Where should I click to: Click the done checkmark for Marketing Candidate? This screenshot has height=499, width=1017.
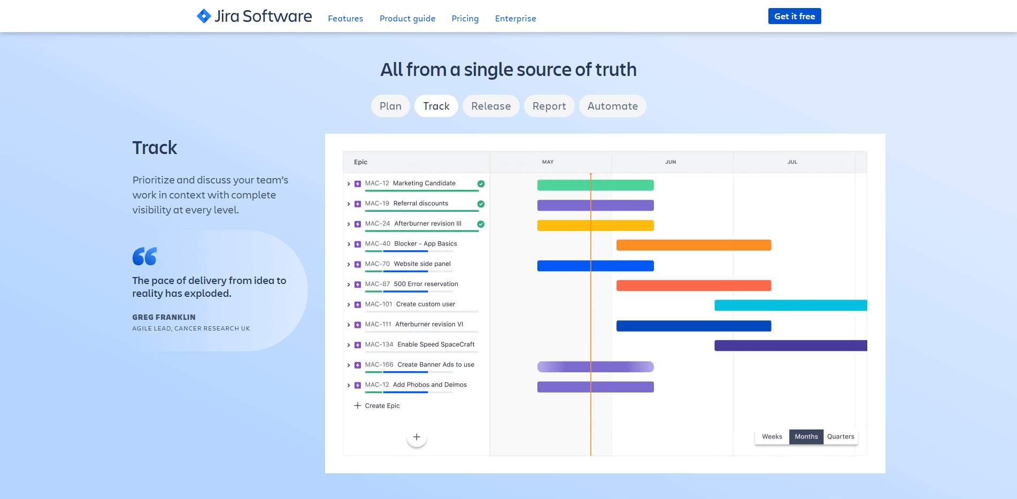481,184
